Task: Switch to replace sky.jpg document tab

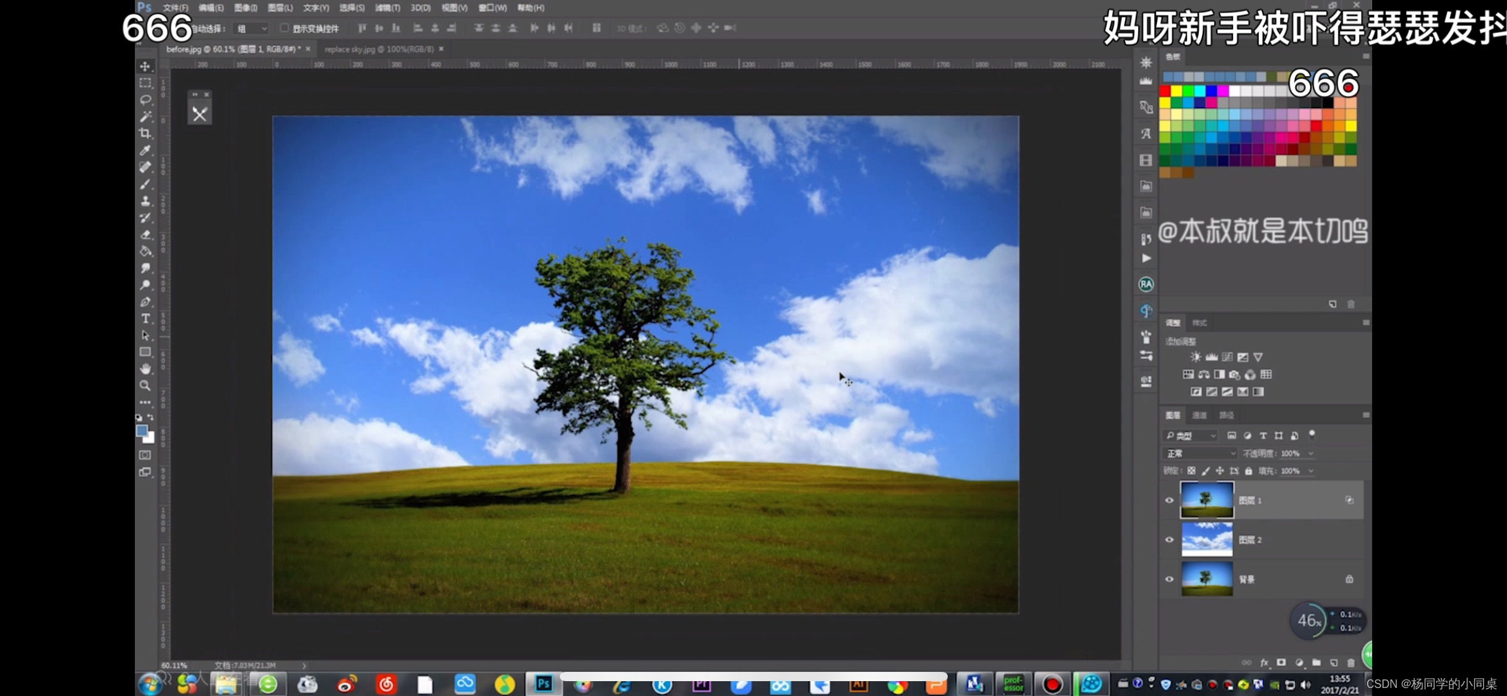Action: pyautogui.click(x=379, y=49)
